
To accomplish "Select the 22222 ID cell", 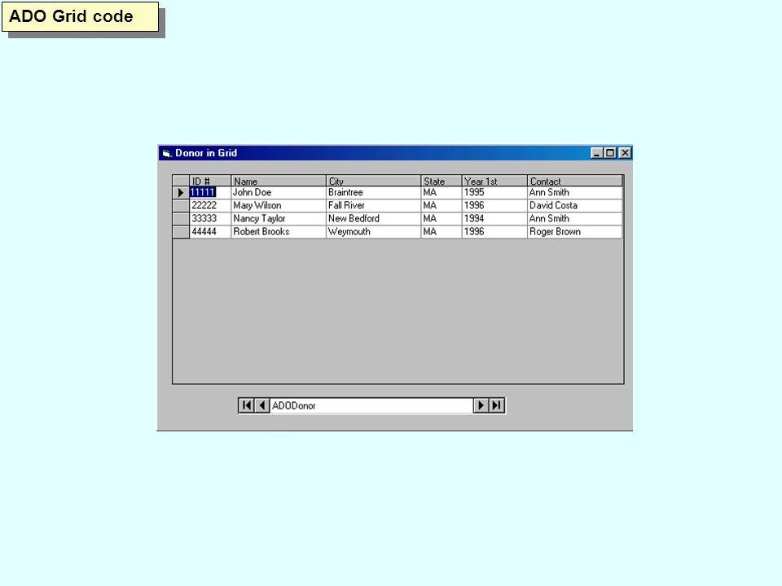I will (x=210, y=205).
